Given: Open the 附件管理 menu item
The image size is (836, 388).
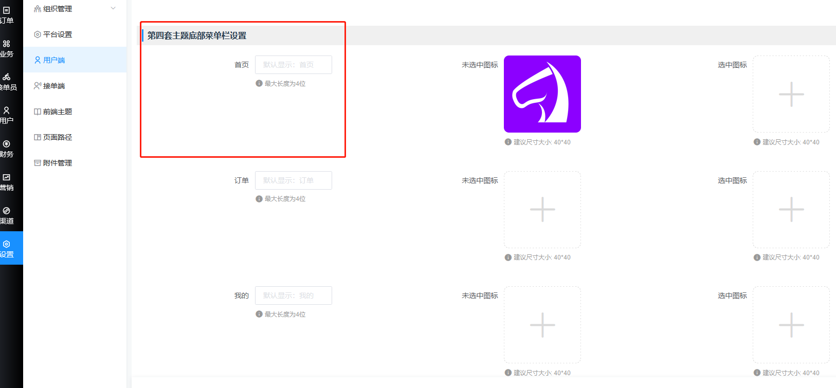Looking at the screenshot, I should click(x=58, y=163).
